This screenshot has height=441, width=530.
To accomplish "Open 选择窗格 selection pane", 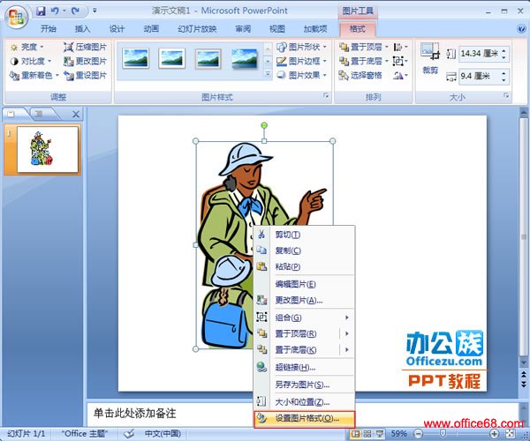I will pyautogui.click(x=360, y=75).
